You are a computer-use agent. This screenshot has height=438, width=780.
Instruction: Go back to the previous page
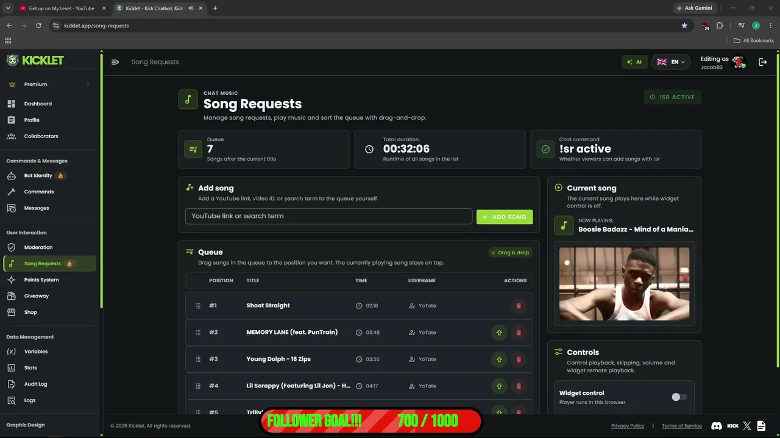click(9, 26)
